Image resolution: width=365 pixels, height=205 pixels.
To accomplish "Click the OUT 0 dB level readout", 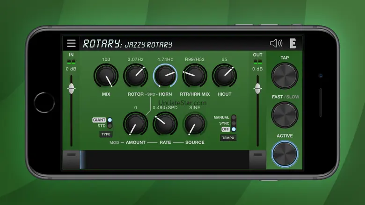I will pos(257,69).
